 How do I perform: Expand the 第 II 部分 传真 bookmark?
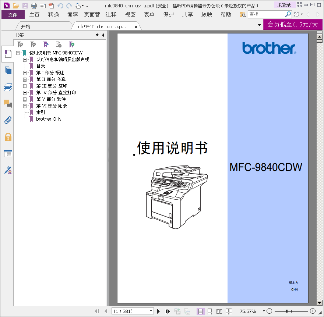coord(25,79)
